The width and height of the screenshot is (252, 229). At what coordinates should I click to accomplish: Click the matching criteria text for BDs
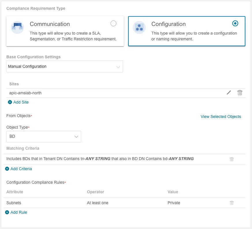click(100, 159)
